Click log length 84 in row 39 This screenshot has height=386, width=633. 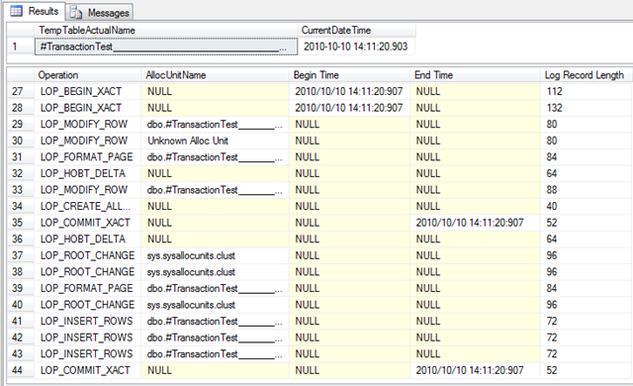click(x=587, y=288)
